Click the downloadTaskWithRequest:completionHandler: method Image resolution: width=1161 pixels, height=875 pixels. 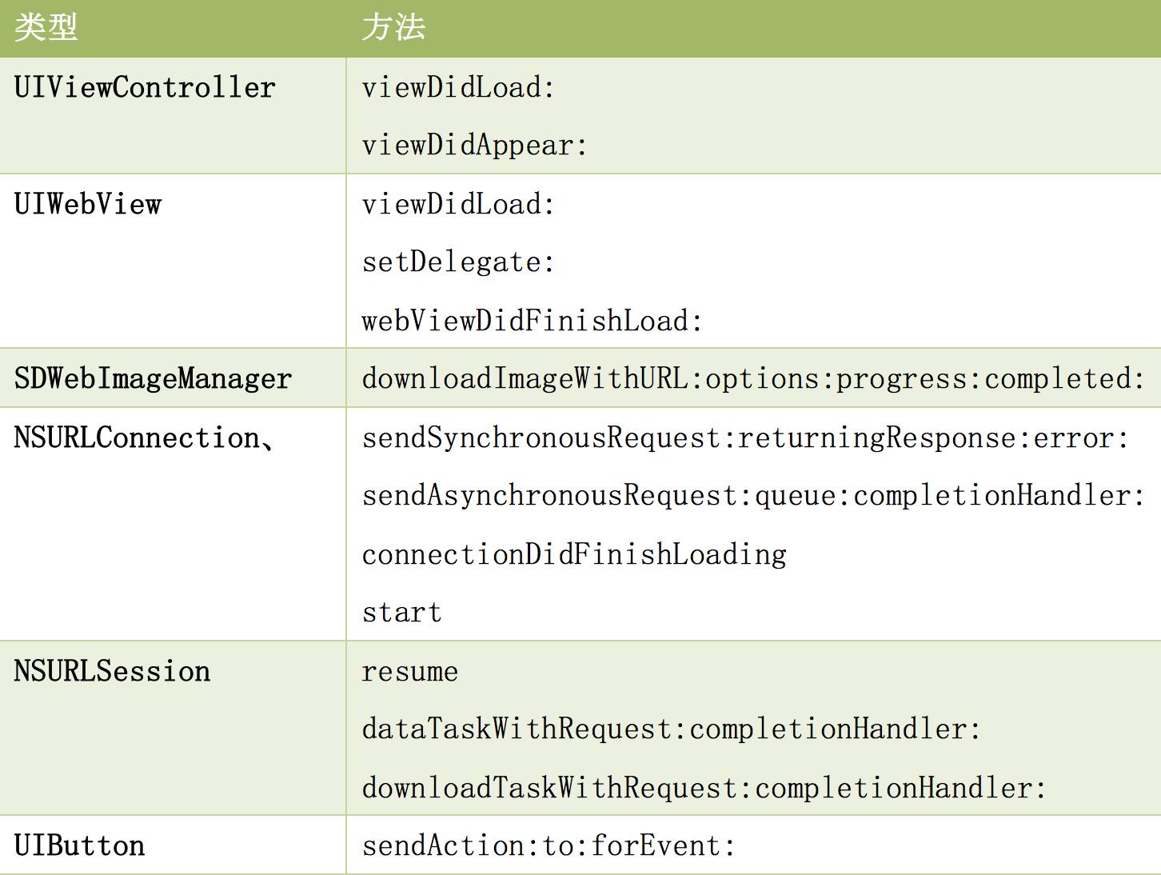click(x=704, y=788)
